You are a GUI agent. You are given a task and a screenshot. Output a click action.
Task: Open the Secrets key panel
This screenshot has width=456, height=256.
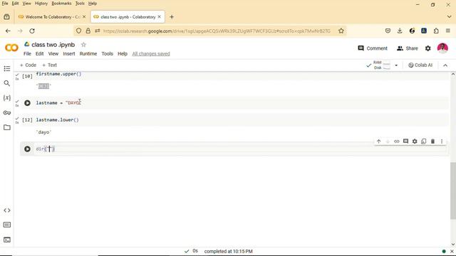7,112
